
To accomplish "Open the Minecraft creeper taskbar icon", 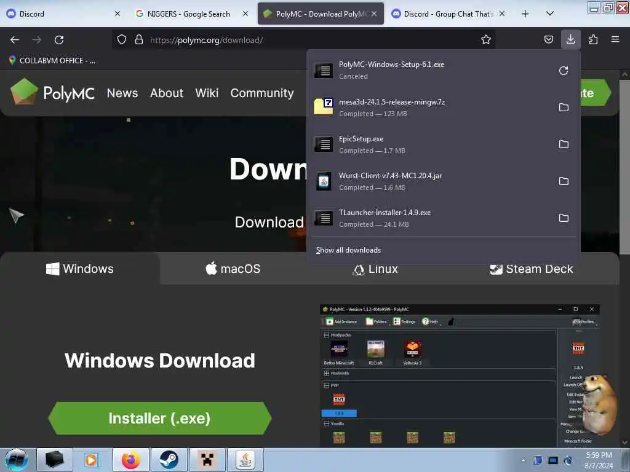I will [207, 460].
